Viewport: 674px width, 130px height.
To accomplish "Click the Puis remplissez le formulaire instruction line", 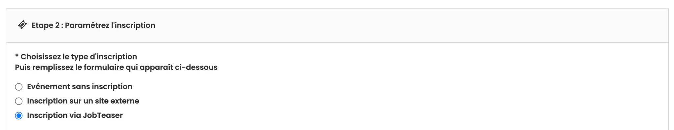I will point(116,67).
